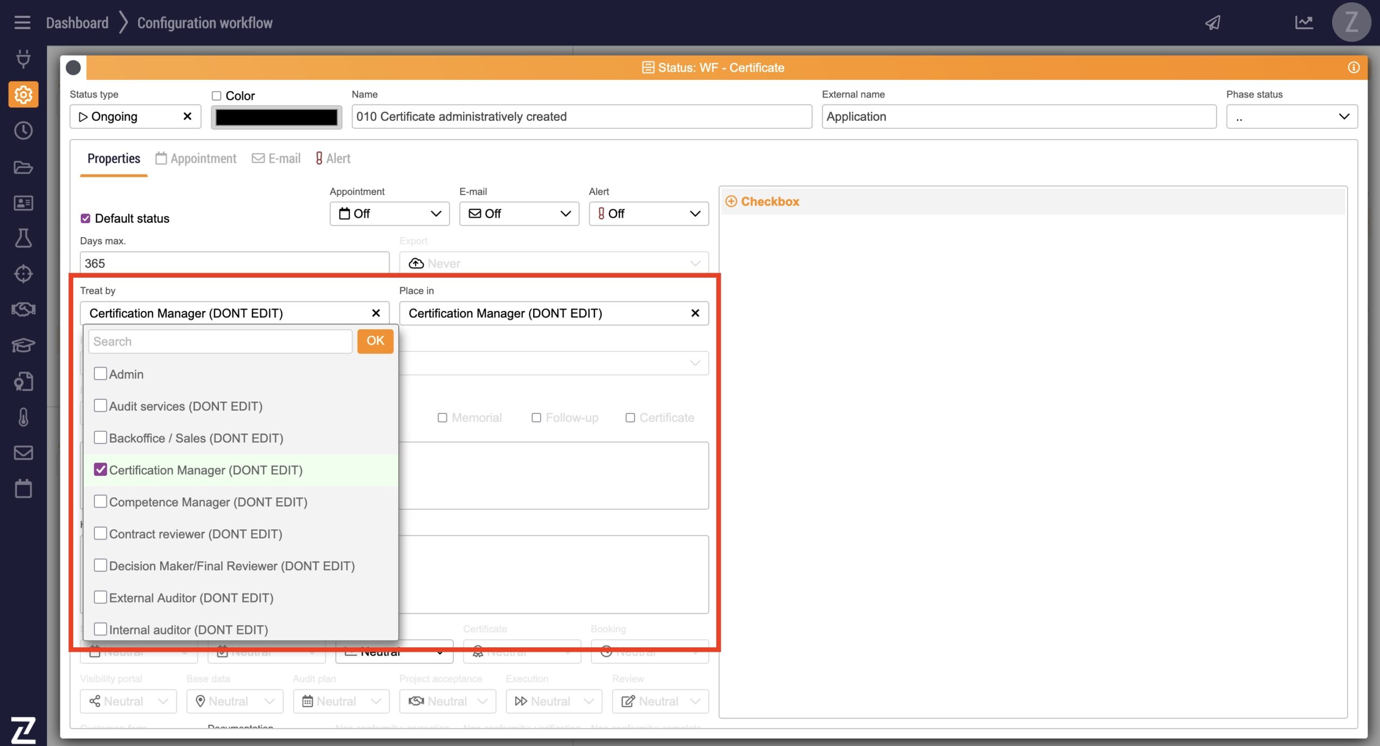The height and width of the screenshot is (746, 1380).
Task: Check the Admin checkbox in list
Action: coord(100,374)
